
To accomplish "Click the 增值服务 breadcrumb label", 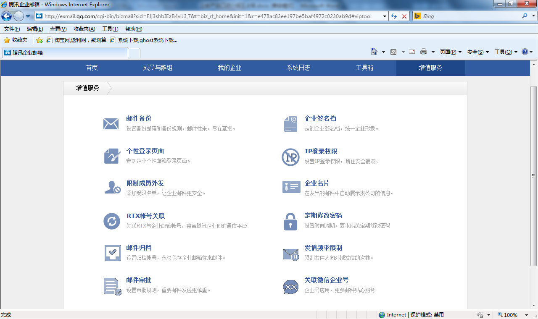I will [88, 88].
